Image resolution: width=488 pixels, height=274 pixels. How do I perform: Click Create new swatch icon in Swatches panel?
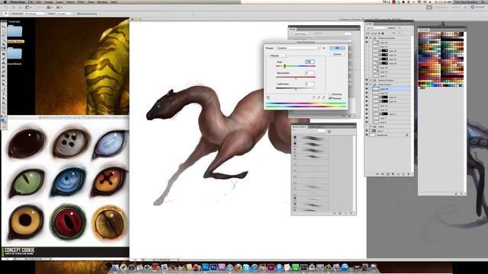[456, 194]
